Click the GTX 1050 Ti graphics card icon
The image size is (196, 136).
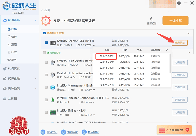tap(53, 43)
